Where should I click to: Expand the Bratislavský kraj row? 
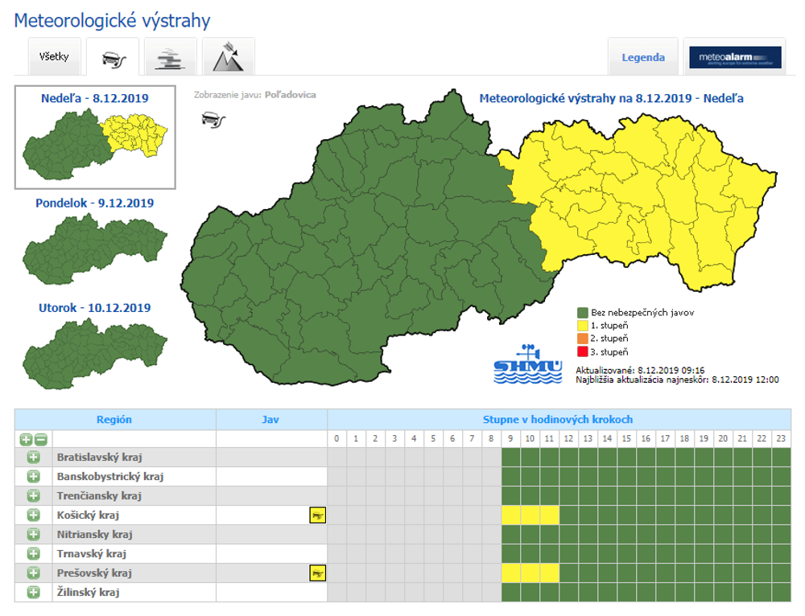coord(34,458)
